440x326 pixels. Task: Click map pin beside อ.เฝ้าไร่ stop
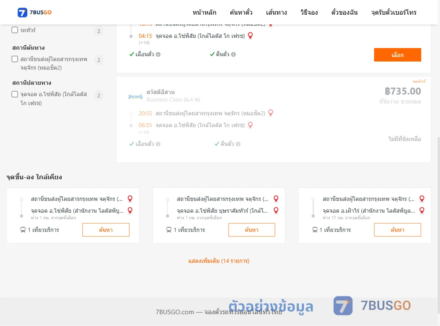coord(422,211)
